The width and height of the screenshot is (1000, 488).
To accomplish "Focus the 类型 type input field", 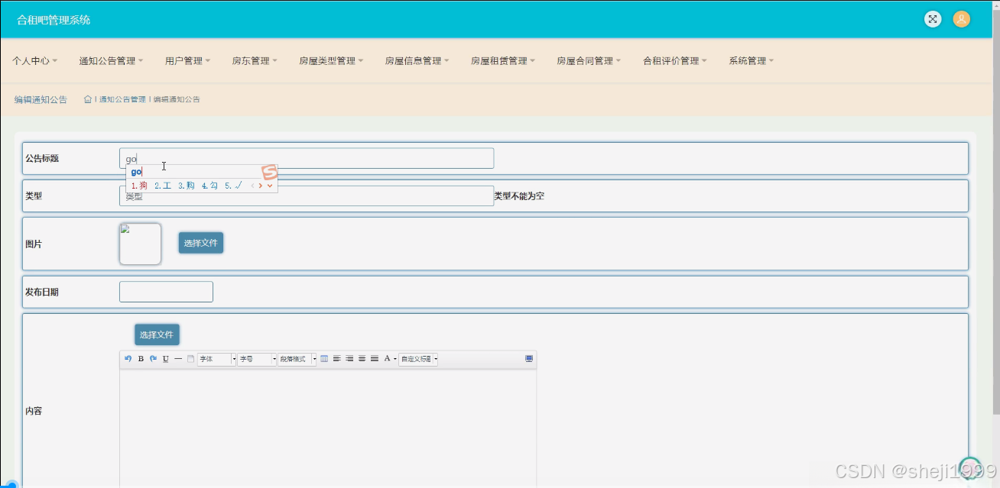I will [x=307, y=196].
